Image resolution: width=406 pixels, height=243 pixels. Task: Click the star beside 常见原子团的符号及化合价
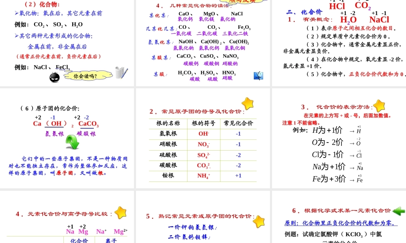248,104
